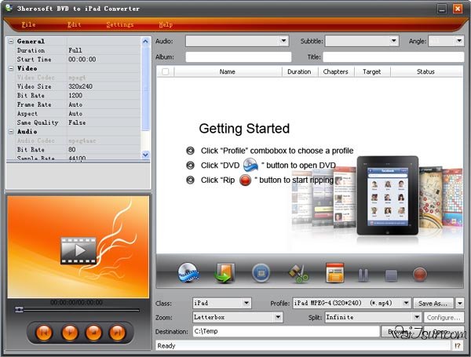Collapse the Video property group
471x357 pixels.
[x=11, y=68]
